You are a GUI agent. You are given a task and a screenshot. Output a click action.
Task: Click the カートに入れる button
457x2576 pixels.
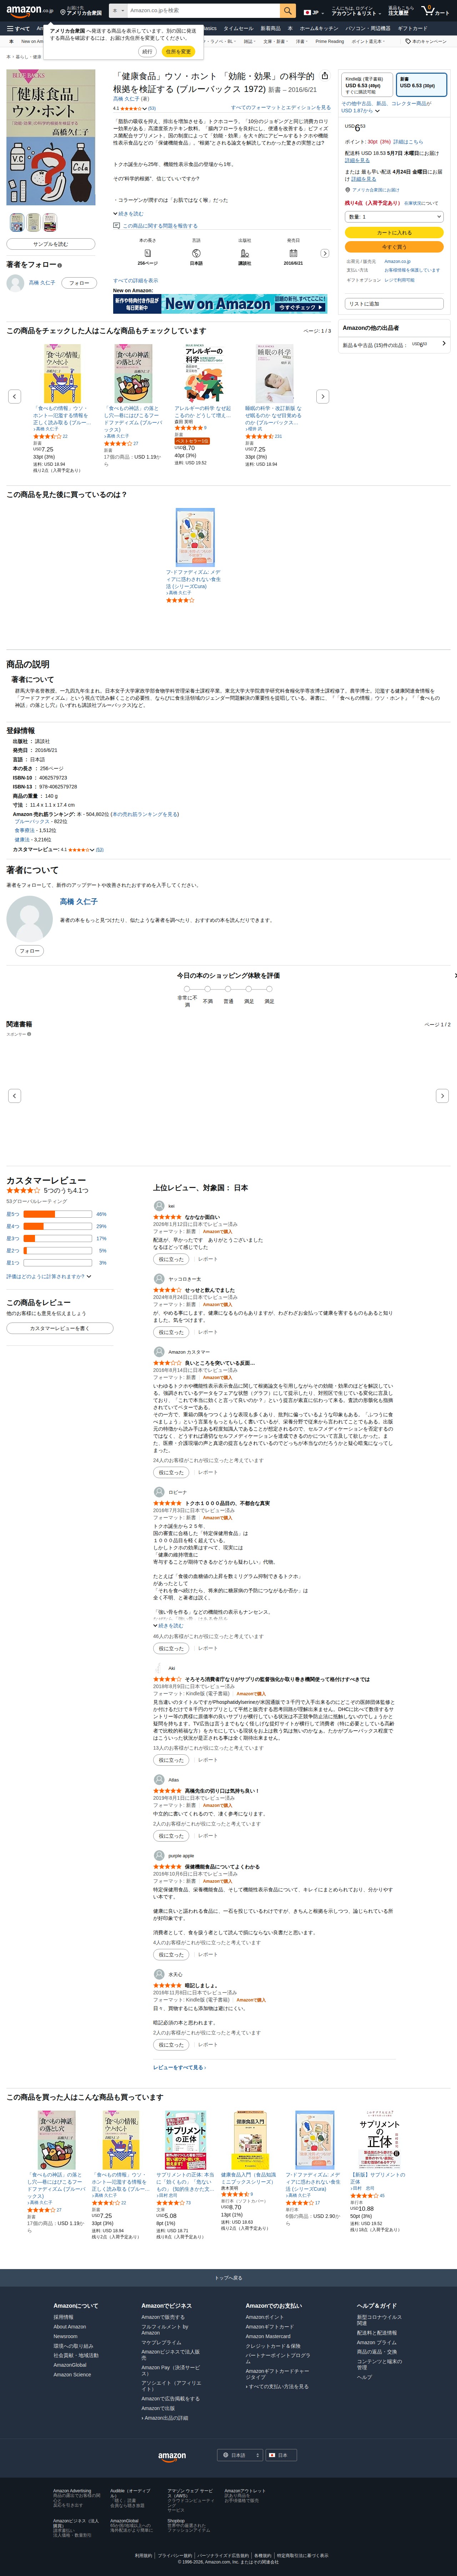click(x=394, y=232)
